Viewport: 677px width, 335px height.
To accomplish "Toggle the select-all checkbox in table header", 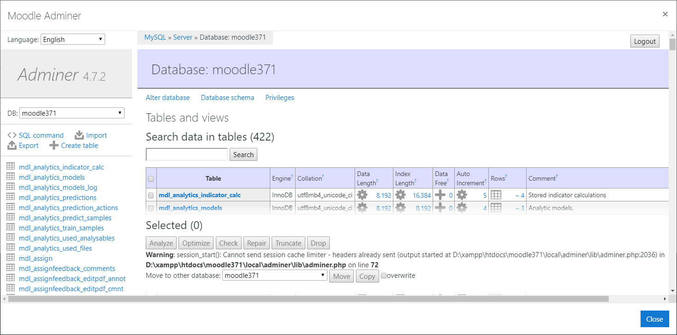I will pyautogui.click(x=150, y=179).
